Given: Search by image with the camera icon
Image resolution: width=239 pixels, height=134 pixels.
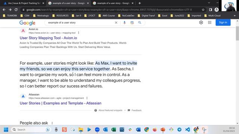Looking at the screenshot, I should point(132,23).
